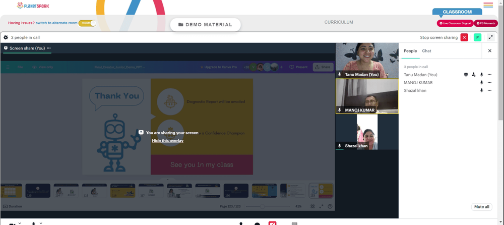Viewport: 504px width, 225px height.
Task: Open the DEMO MATERIAL button
Action: [206, 24]
